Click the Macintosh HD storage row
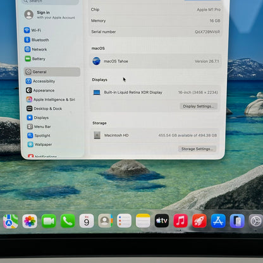The height and width of the screenshot is (263, 263). (155, 135)
